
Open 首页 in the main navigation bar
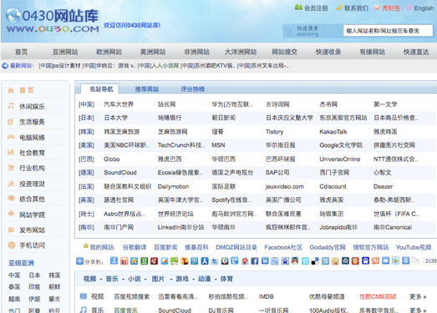[21, 52]
